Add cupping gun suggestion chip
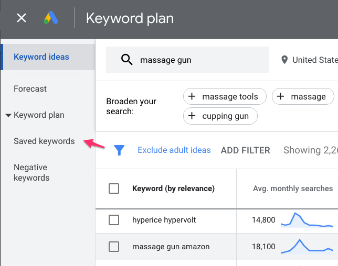The image size is (338, 266). [220, 116]
